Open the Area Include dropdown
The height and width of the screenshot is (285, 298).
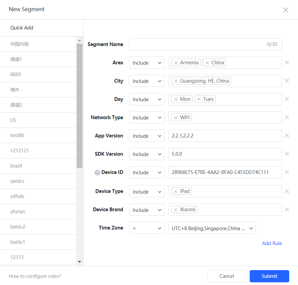147,63
